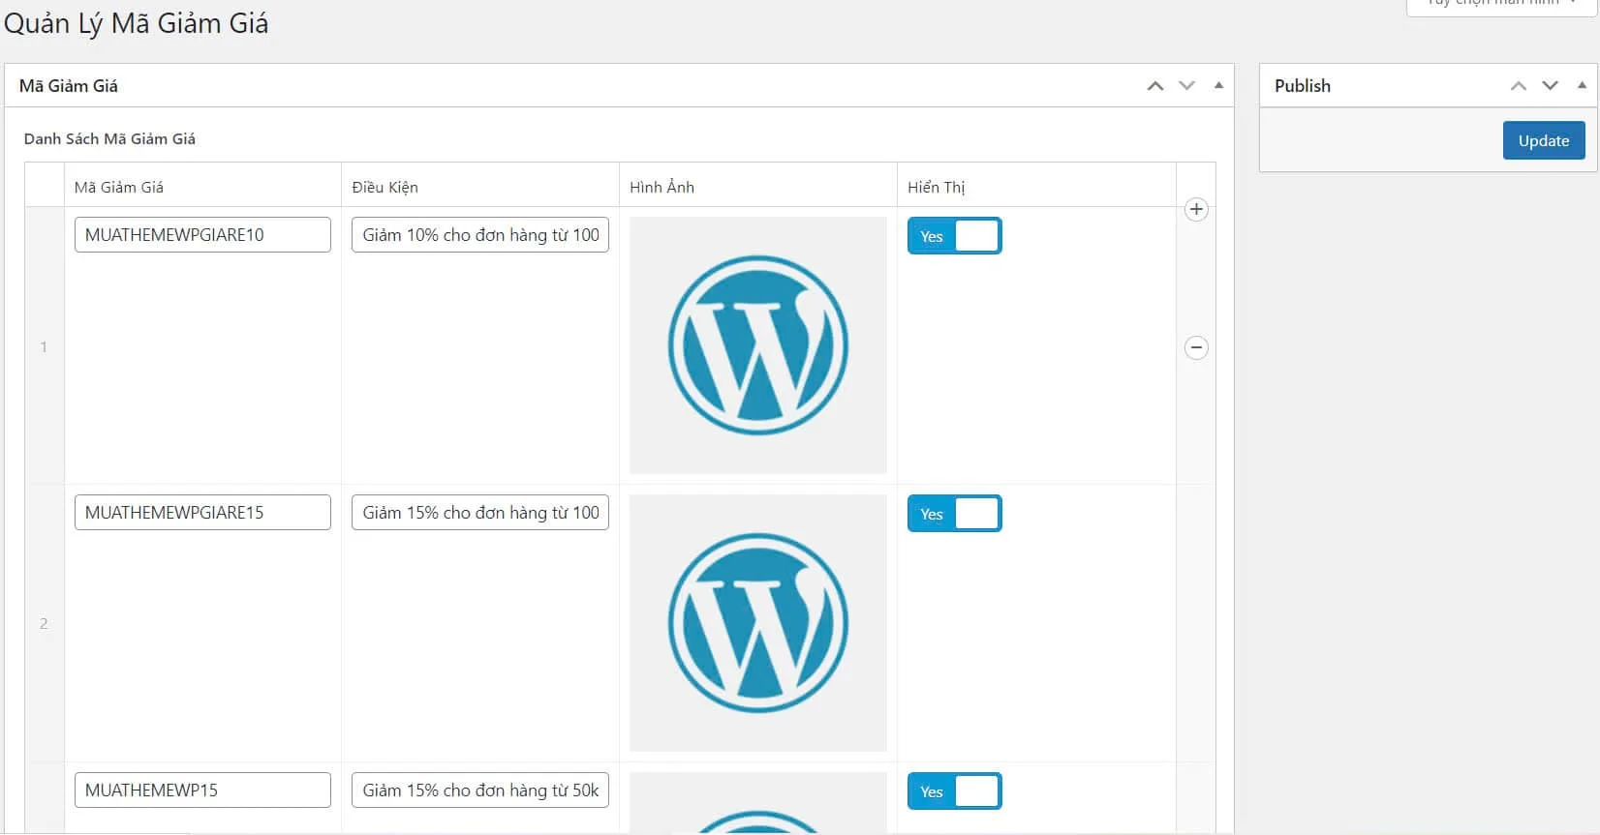The height and width of the screenshot is (835, 1600).
Task: Move Publish panel up arrow
Action: [1518, 86]
